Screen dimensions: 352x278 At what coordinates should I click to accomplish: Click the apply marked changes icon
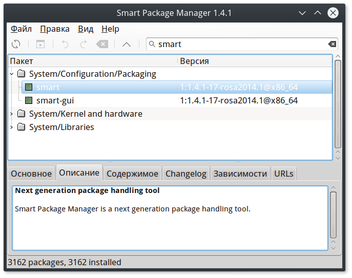tap(40, 45)
